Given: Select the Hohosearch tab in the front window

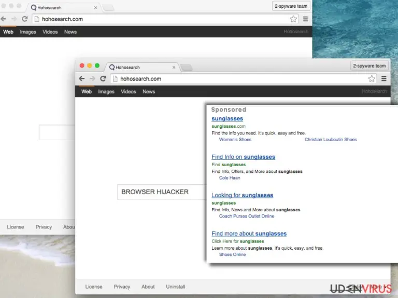Looking at the screenshot, I should [x=142, y=67].
